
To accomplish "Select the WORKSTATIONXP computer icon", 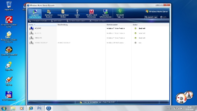I will pos(31,43).
